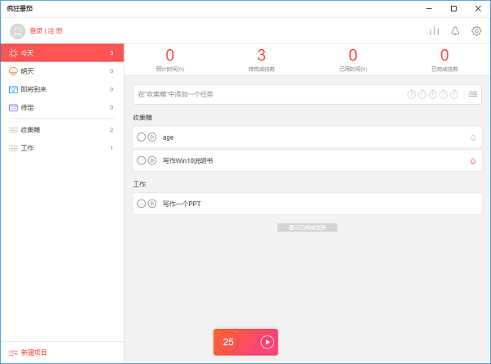491x364 pixels.
Task: Click the 新建项目 list-plus icon
Action: click(13, 353)
